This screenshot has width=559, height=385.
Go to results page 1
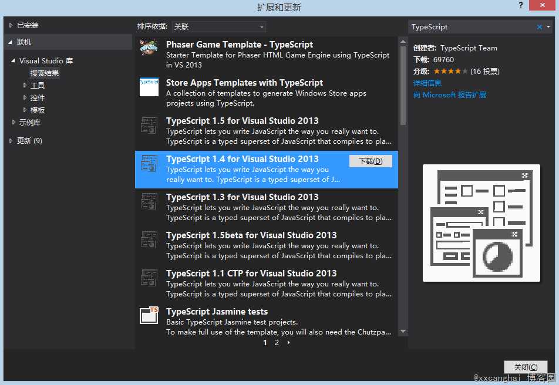pyautogui.click(x=265, y=343)
